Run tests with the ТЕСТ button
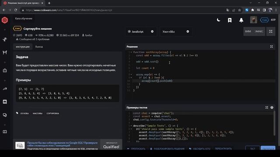 253,148
